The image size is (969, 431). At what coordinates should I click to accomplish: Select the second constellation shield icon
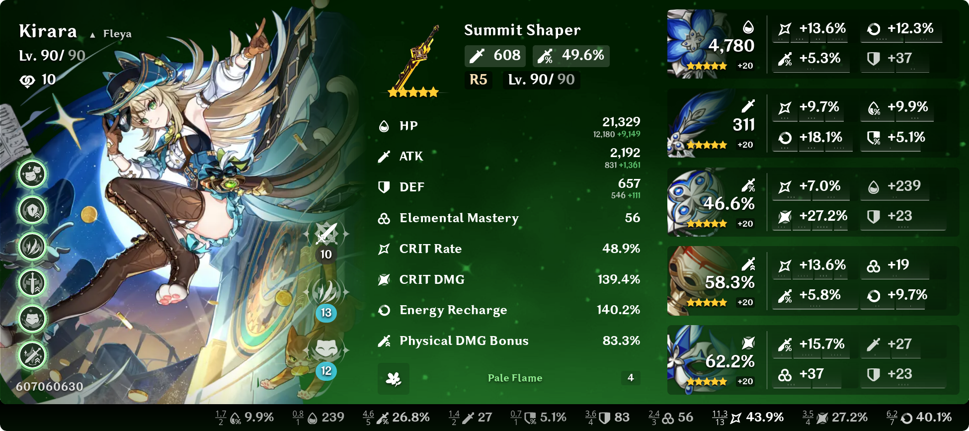32,210
